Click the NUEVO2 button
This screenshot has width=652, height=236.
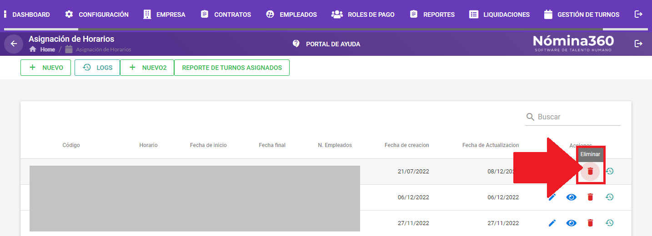click(x=147, y=68)
